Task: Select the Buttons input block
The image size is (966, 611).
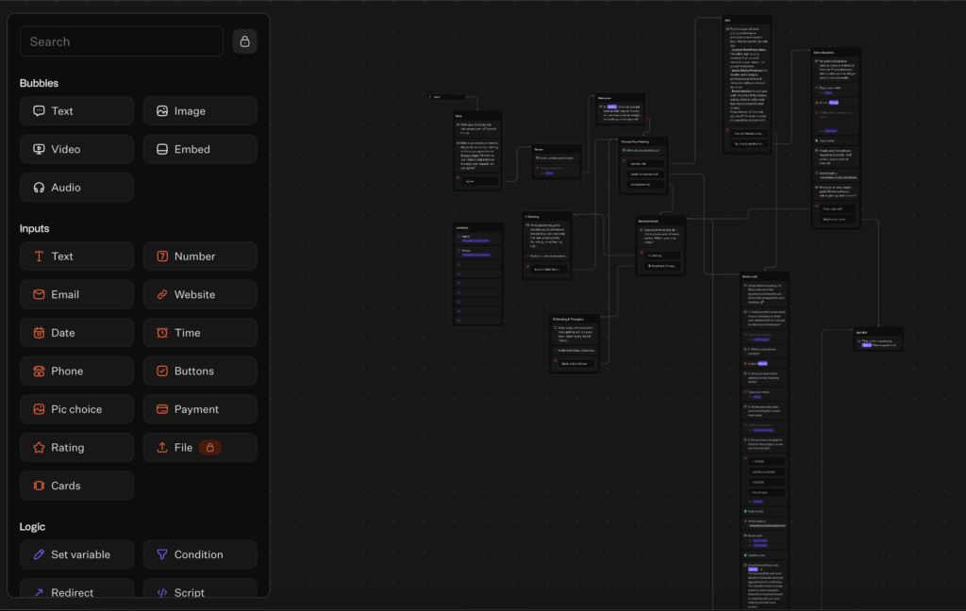Action: [200, 371]
